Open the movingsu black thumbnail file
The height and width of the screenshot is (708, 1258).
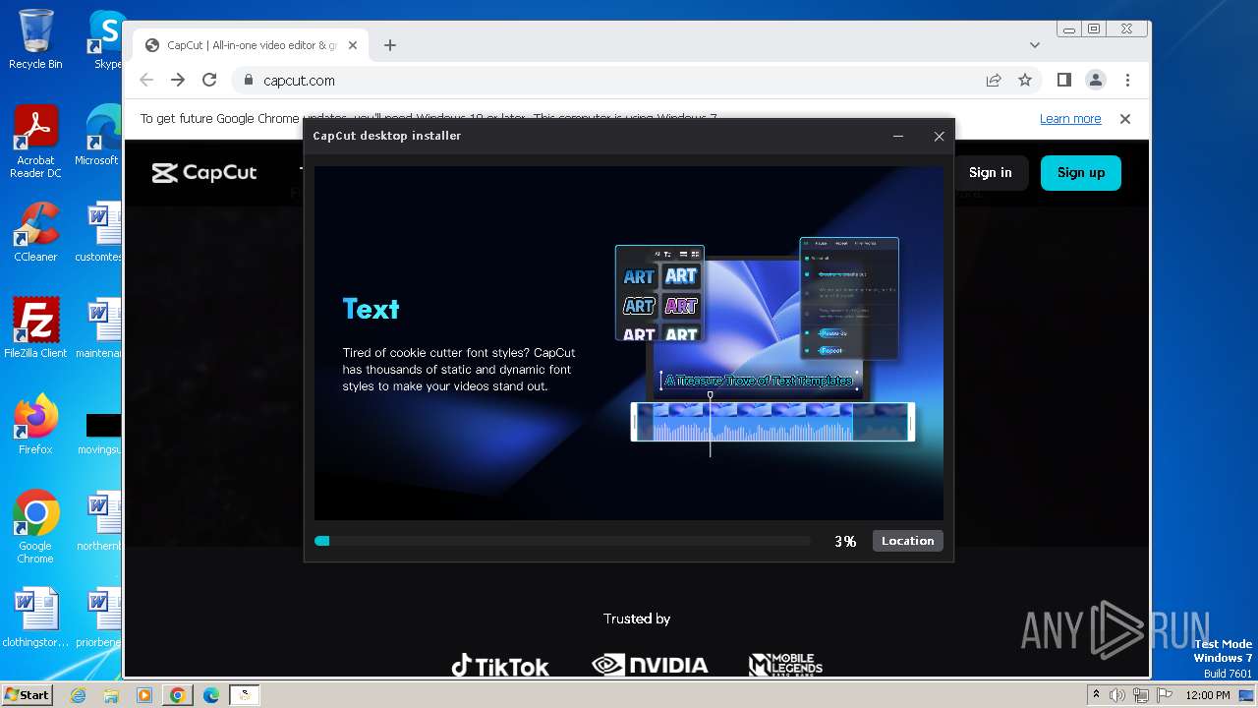(x=101, y=433)
